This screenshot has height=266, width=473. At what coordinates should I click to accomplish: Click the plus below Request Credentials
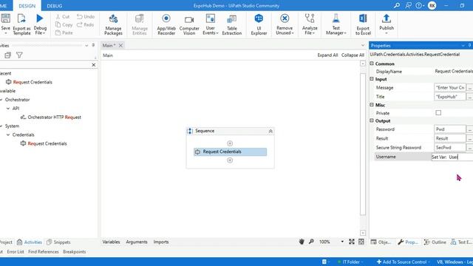(230, 160)
